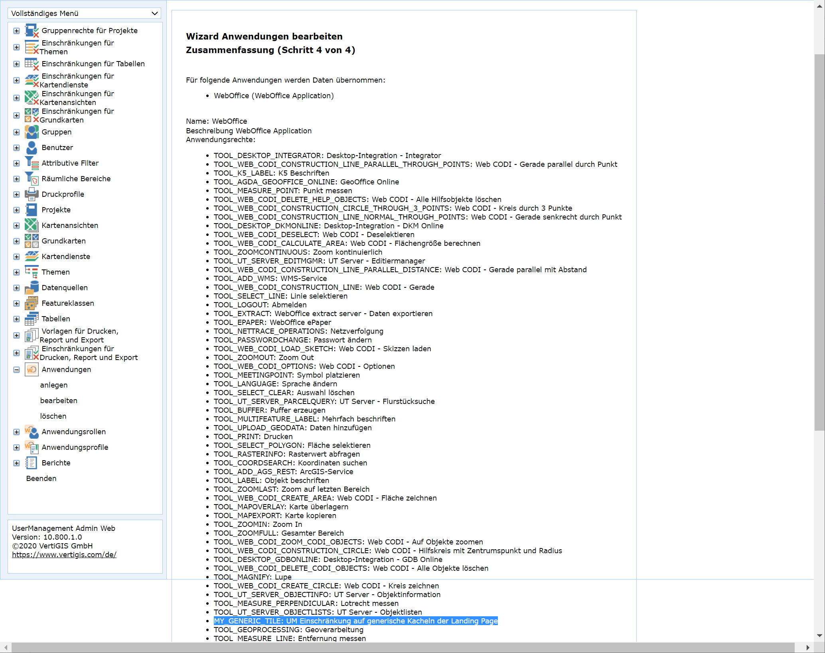Open the Vollständiges Menü dropdown
The image size is (825, 653).
tap(84, 13)
